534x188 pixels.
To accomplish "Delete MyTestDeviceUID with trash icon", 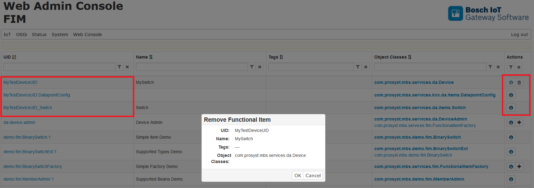I will coord(519,82).
